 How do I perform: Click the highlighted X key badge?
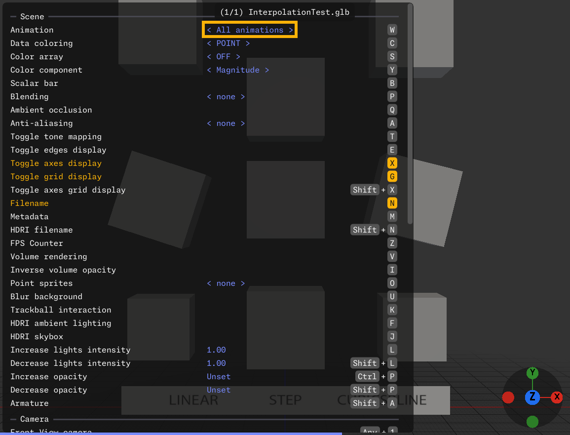tap(392, 163)
